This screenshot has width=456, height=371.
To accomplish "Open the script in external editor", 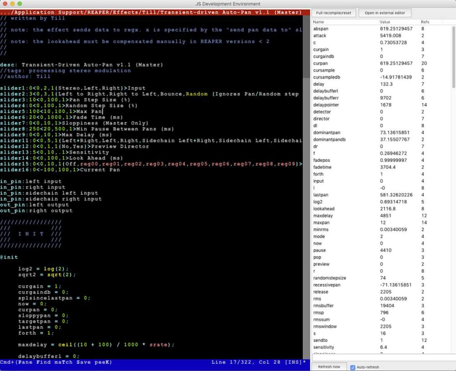I will point(385,13).
